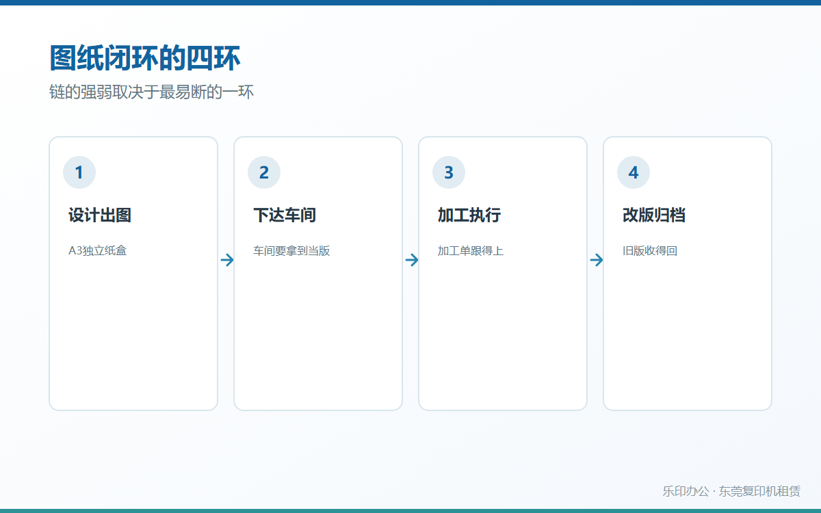Click the text 车间要拿到当版
821x513 pixels.
(x=291, y=251)
